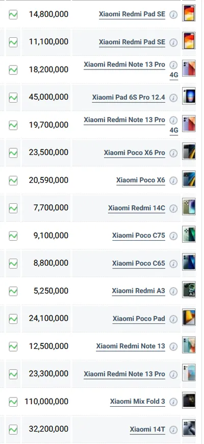The height and width of the screenshot is (444, 204).
Task: Click info icon beside Xiaomi Mix Fold 3
Action: pyautogui.click(x=173, y=402)
